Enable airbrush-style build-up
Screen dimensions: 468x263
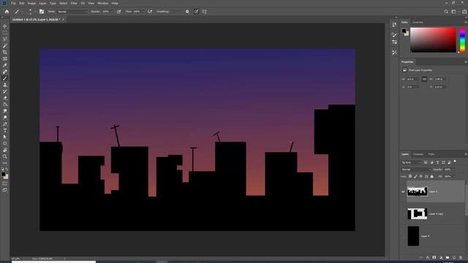(x=150, y=12)
